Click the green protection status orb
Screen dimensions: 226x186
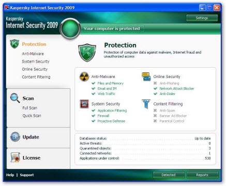(70, 28)
